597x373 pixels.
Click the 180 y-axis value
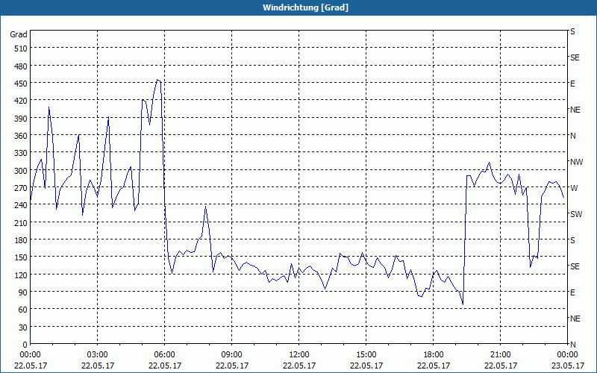tap(21, 240)
